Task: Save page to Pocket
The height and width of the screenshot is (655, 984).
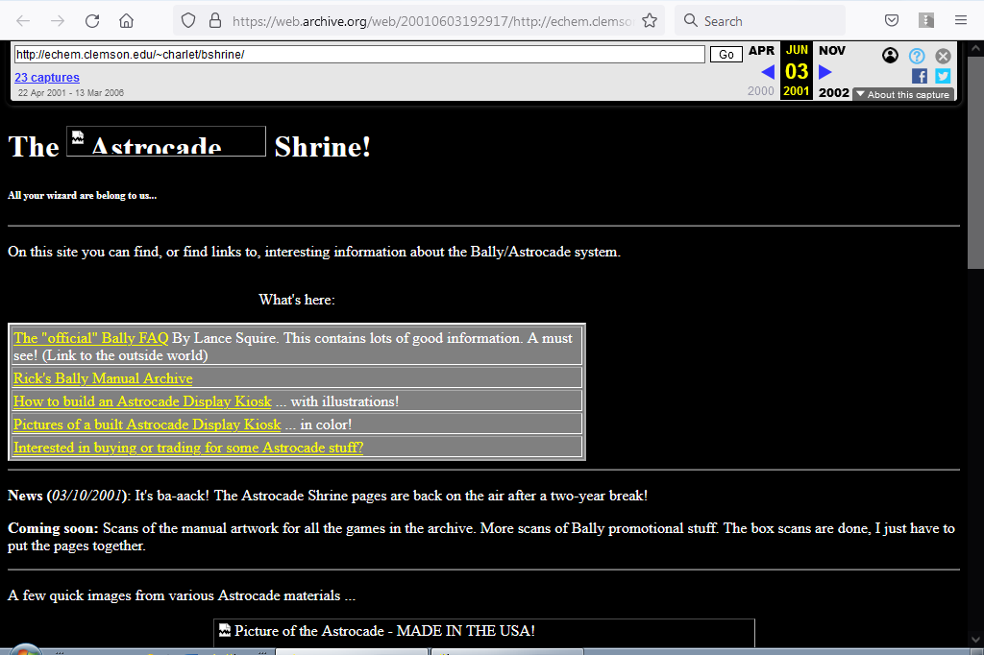Action: [891, 21]
